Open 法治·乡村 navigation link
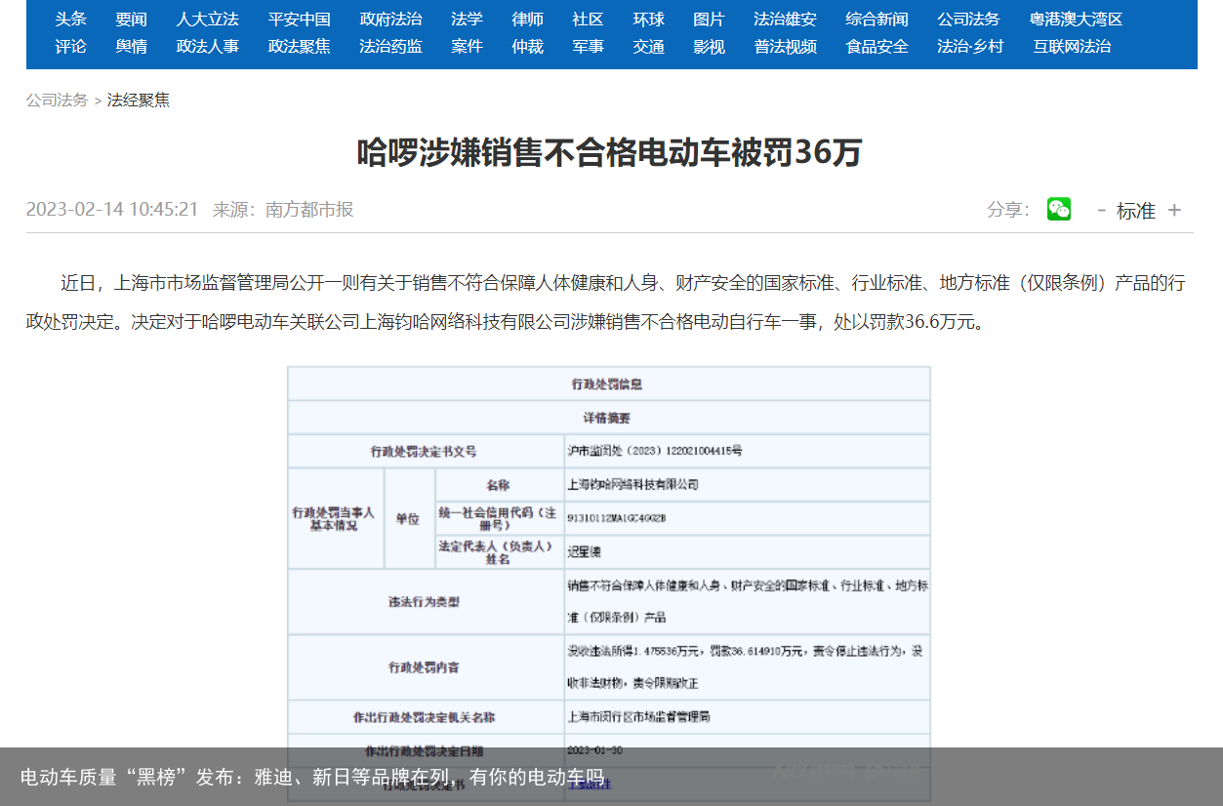The image size is (1223, 806). [969, 46]
